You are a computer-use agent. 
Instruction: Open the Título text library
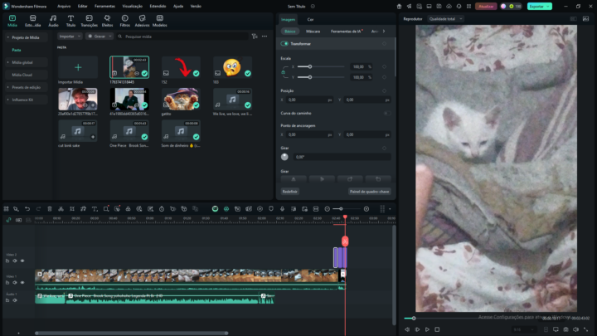click(70, 22)
